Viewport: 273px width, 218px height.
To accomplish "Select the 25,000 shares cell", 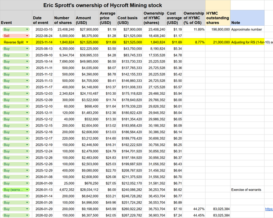I will point(64,183).
